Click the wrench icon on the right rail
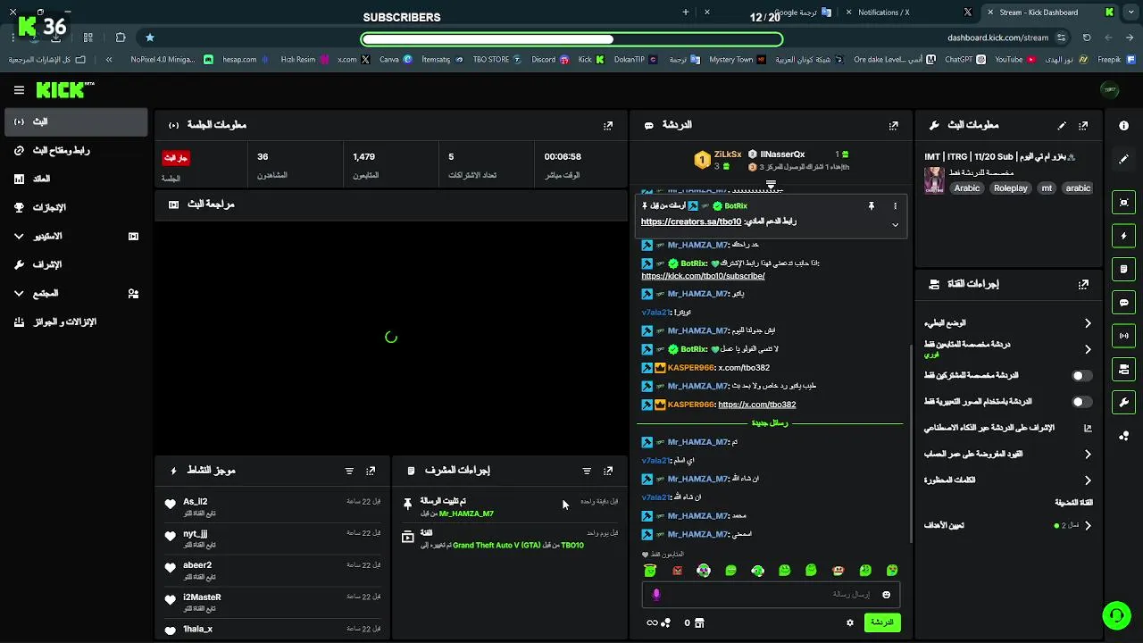This screenshot has width=1143, height=643. [x=1123, y=403]
